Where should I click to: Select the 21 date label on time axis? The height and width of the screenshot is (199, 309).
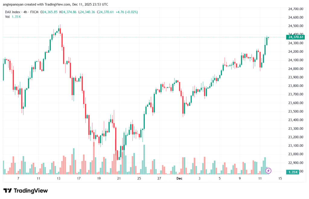119,179
